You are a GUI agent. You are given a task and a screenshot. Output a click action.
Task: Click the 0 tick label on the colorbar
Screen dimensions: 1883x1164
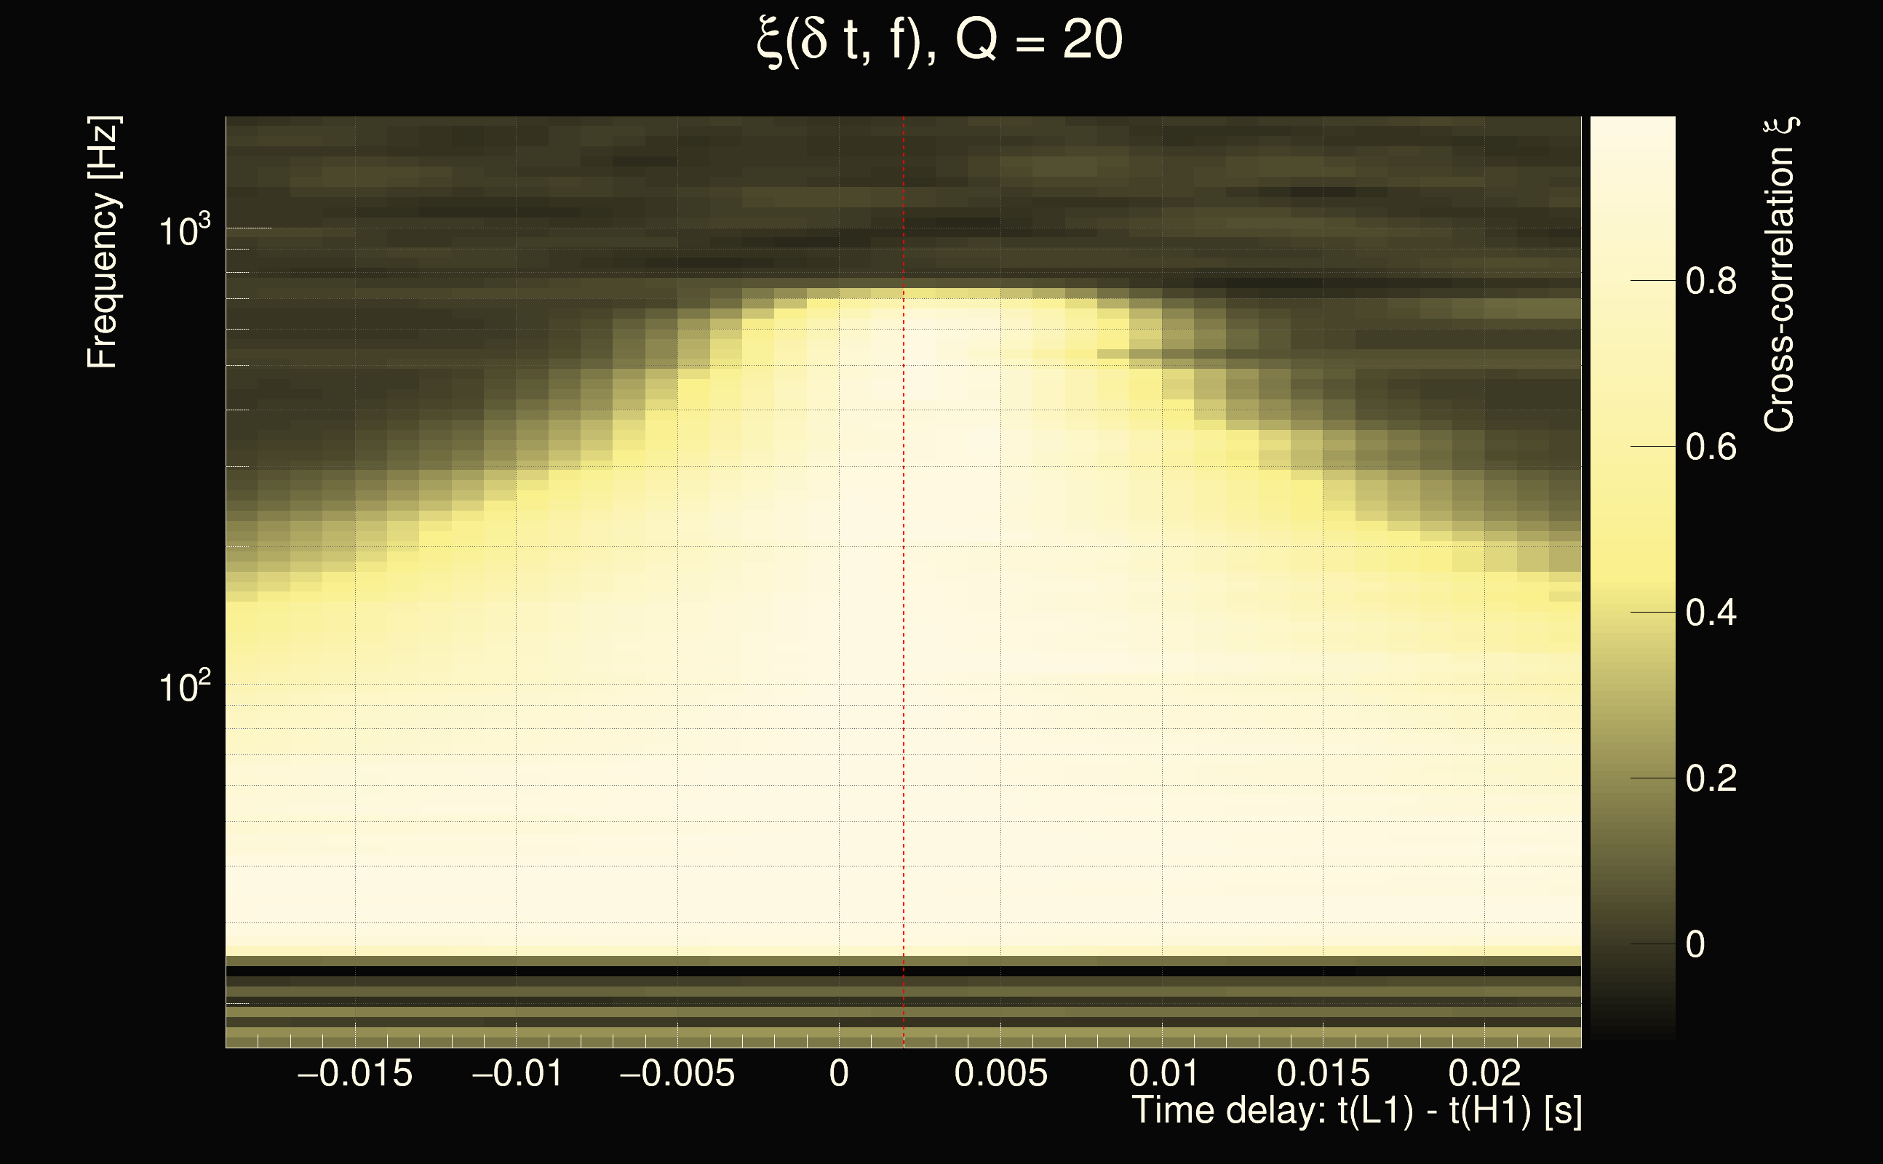coord(1695,944)
